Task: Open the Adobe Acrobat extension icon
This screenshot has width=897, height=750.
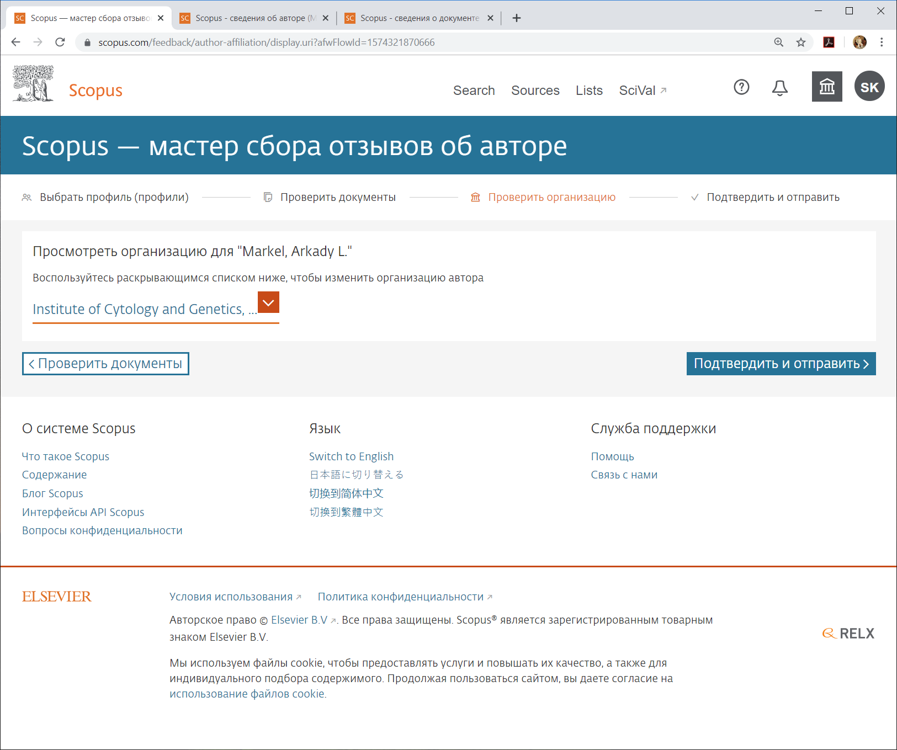Action: (829, 42)
